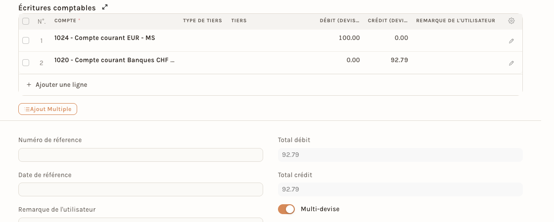Click the Ajout Multiple button
The width and height of the screenshot is (554, 222).
pos(47,109)
